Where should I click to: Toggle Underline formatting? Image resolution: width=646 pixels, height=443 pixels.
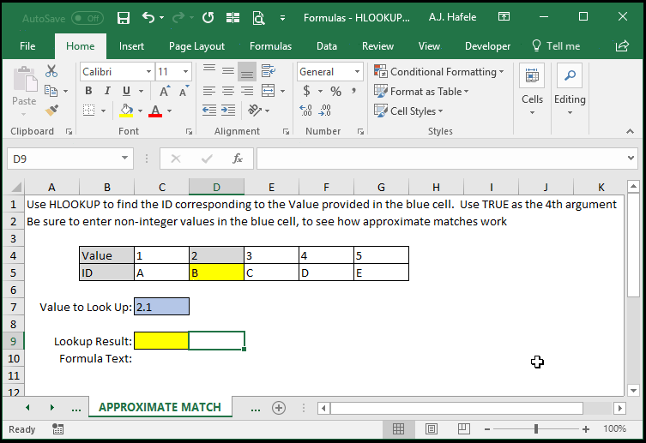click(x=126, y=91)
